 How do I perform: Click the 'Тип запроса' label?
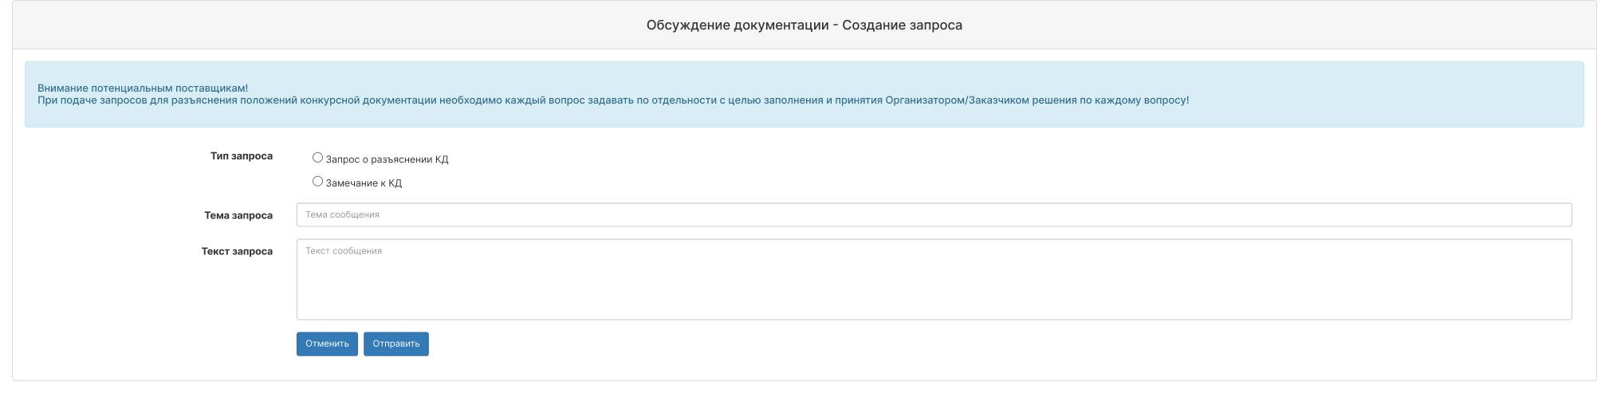pyautogui.click(x=242, y=156)
